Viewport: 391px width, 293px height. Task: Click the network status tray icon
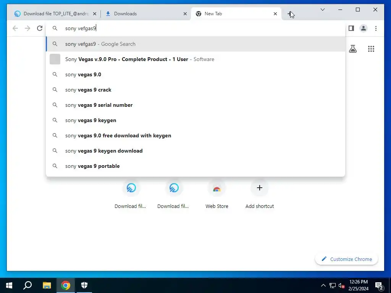[x=333, y=285]
